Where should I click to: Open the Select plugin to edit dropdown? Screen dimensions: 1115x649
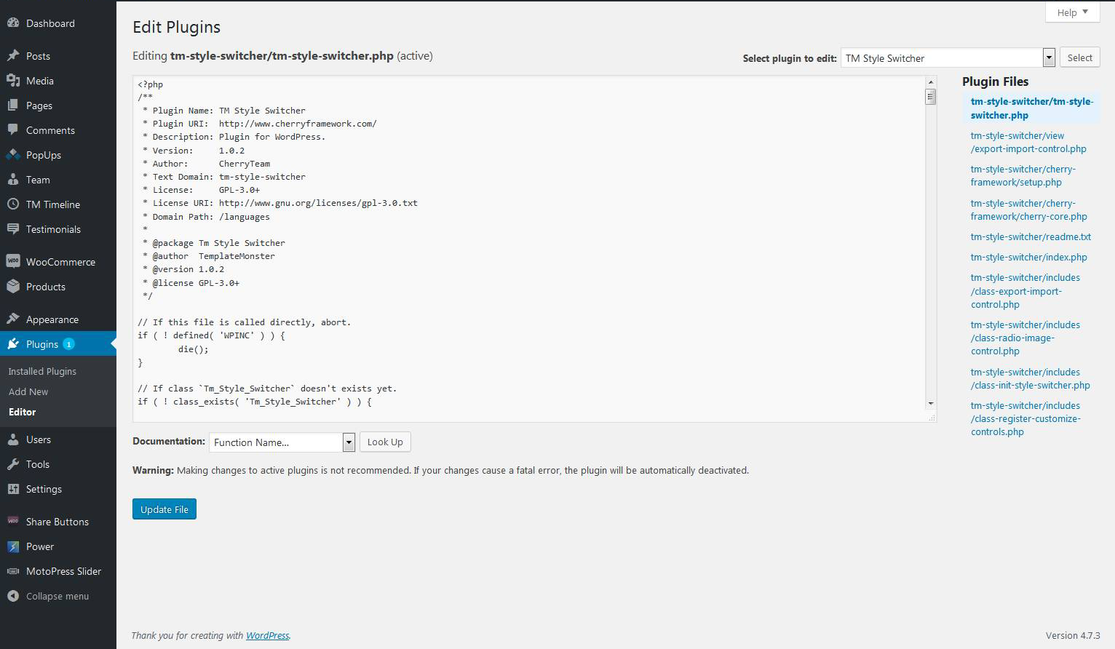click(948, 57)
